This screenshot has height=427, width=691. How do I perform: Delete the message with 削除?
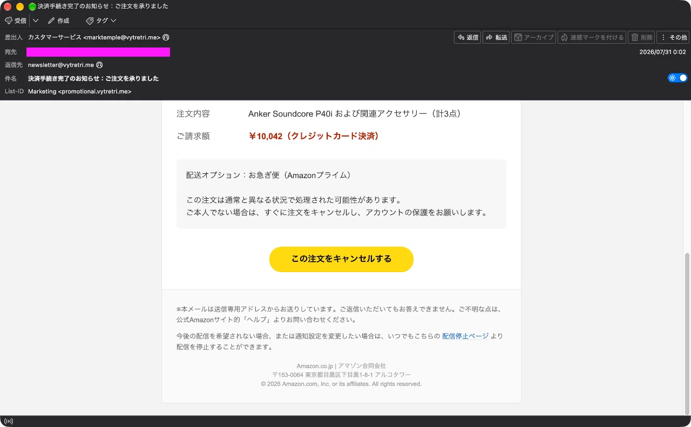641,37
